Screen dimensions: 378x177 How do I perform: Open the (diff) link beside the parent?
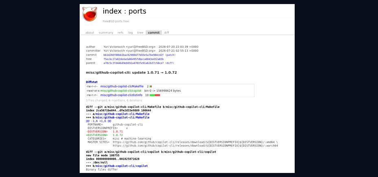tap(170, 63)
